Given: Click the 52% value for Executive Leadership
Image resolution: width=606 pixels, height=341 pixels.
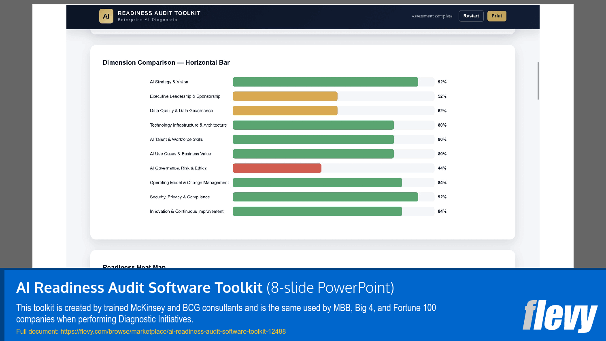Looking at the screenshot, I should click(442, 96).
